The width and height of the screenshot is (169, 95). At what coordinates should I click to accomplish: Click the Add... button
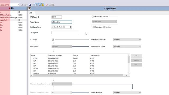point(137,56)
